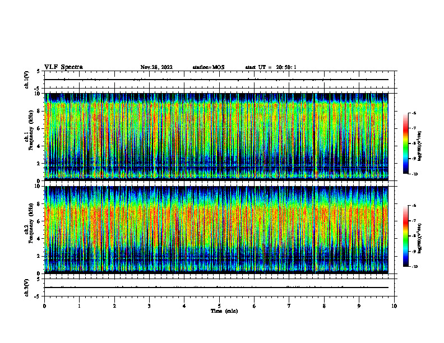Click time axis tick label '3'

(149, 306)
